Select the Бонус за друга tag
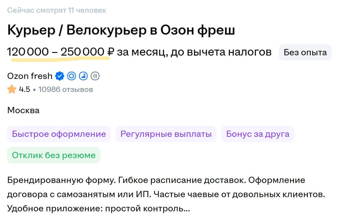 pos(258,134)
